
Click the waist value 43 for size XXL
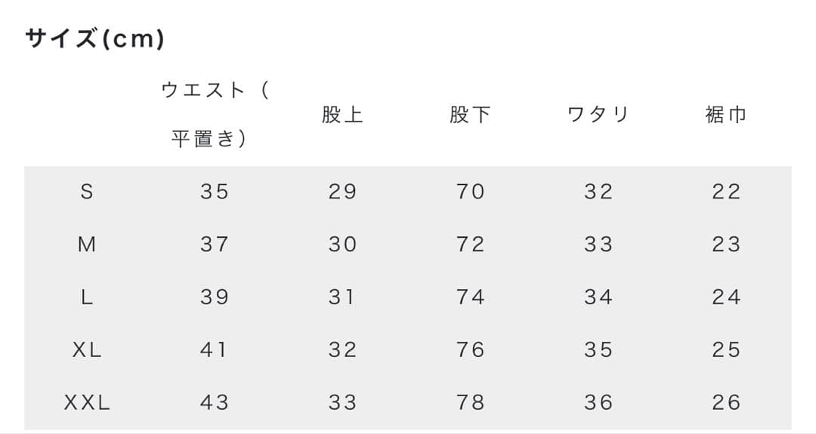pyautogui.click(x=215, y=403)
